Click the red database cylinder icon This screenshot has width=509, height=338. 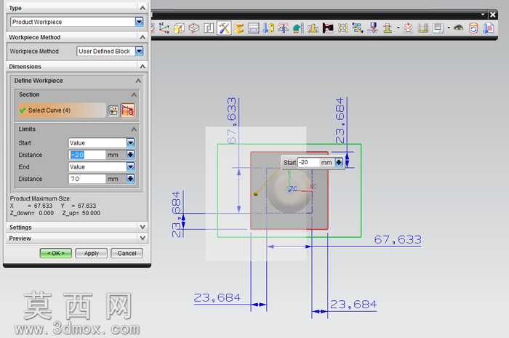[x=473, y=28]
